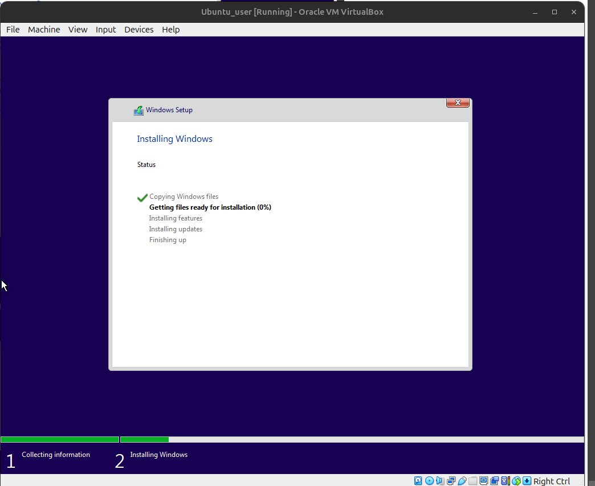
Task: Minimize the VirtualBox window
Action: pyautogui.click(x=535, y=12)
